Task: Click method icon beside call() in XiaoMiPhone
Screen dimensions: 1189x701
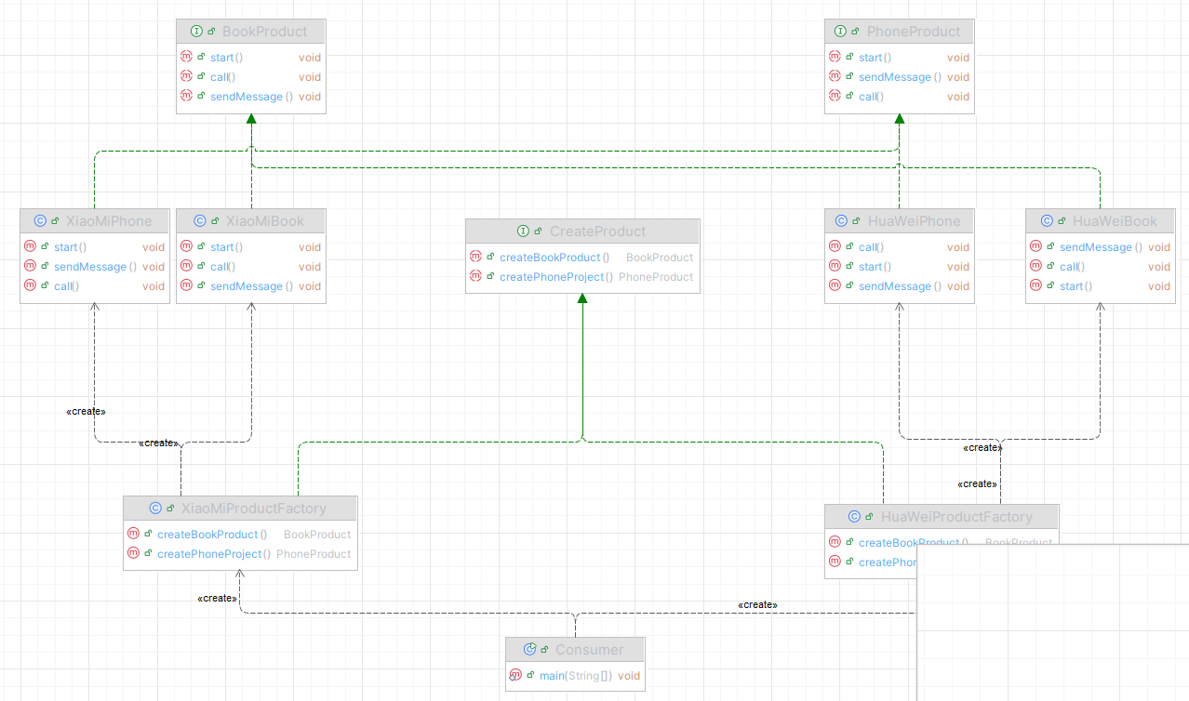Action: click(x=30, y=285)
